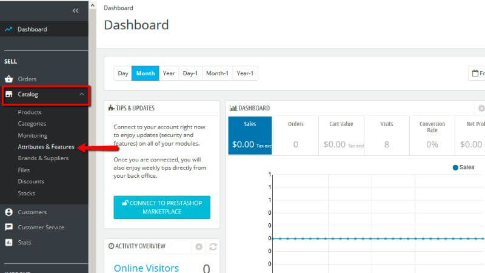Toggle the Sales legend marker

(x=455, y=167)
